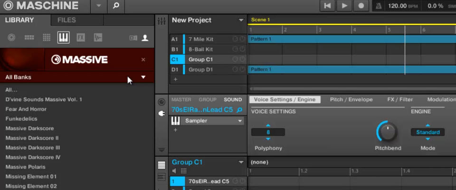The height and width of the screenshot is (190, 456).
Task: Click the Record transport button
Action: pyautogui.click(x=361, y=6)
